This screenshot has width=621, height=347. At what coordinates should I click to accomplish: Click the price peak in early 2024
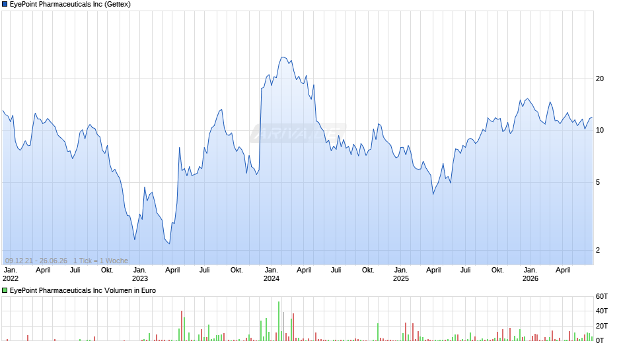pos(283,57)
